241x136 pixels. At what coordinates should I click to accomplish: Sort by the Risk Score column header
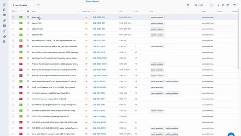86,11
